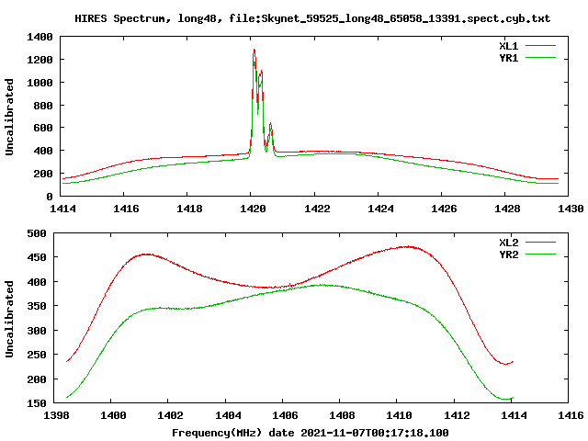
Task: Click the HIRES Spectrum plot title text
Action: 312,18
